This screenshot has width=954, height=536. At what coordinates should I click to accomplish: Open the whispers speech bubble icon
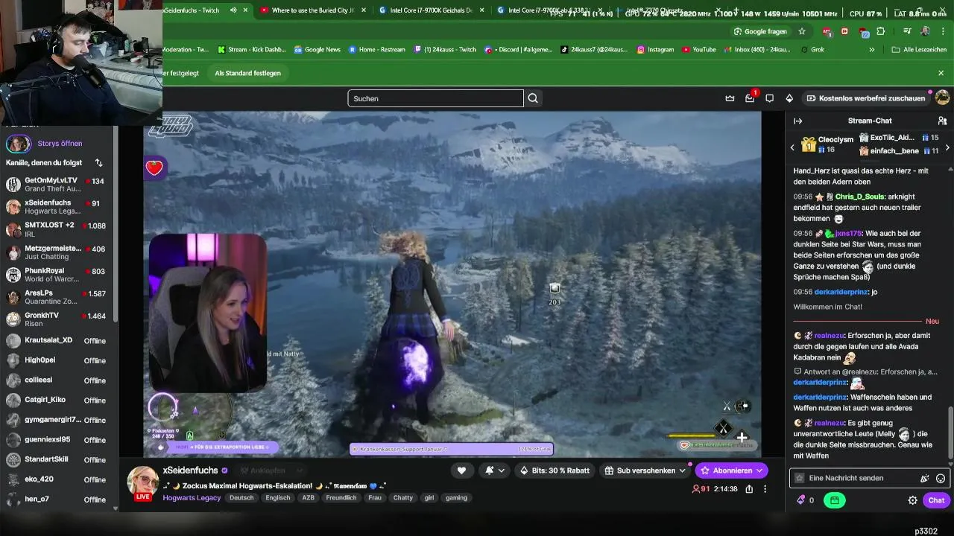click(769, 98)
